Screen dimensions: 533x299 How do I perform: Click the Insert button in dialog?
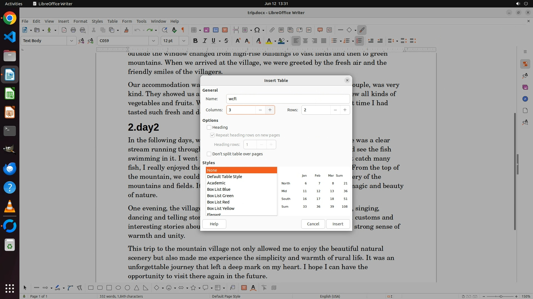pyautogui.click(x=338, y=224)
